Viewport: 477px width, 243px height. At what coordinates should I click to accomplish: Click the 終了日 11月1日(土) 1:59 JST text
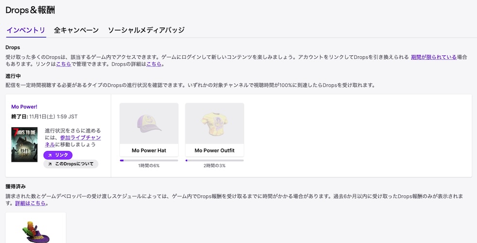(x=44, y=117)
